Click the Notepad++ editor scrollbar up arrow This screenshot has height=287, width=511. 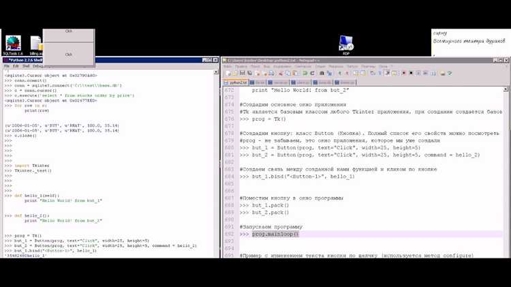506,89
